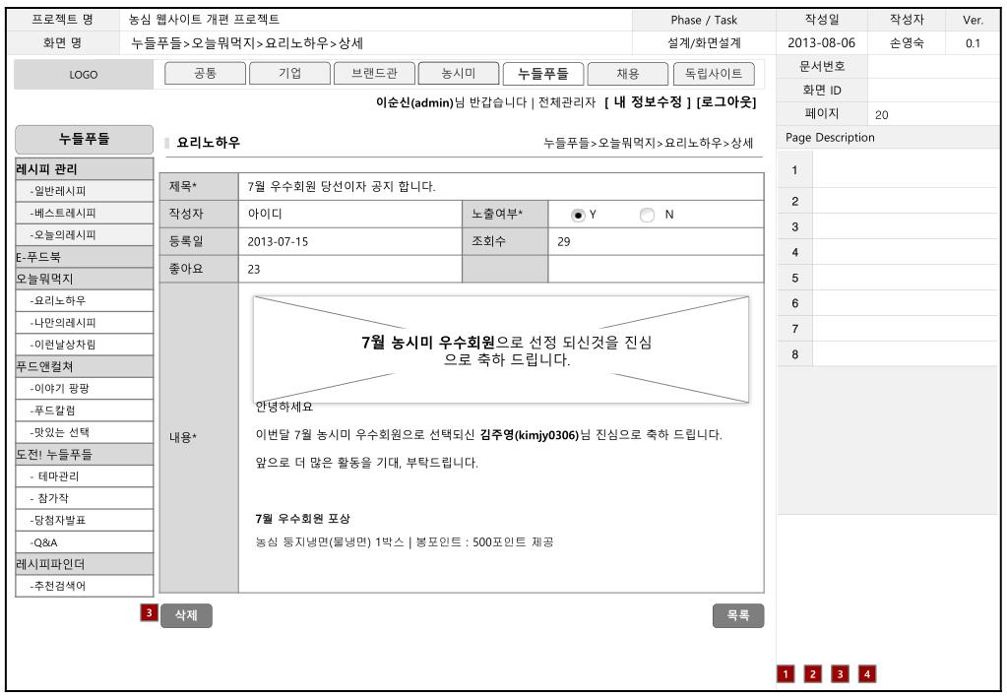Click the 7월 우수회원 포상 heading
Image resolution: width=1007 pixels, height=697 pixels.
coord(302,519)
